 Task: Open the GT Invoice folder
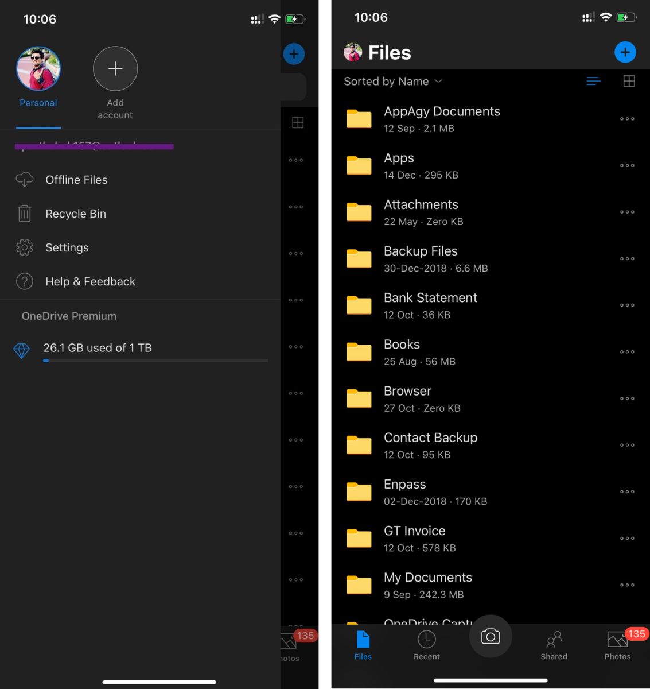491,538
